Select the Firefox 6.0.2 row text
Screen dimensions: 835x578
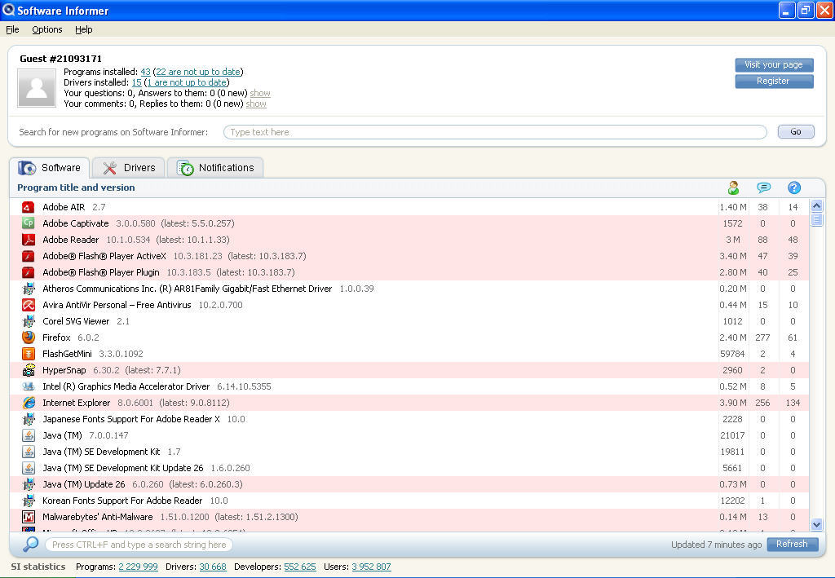coord(71,338)
